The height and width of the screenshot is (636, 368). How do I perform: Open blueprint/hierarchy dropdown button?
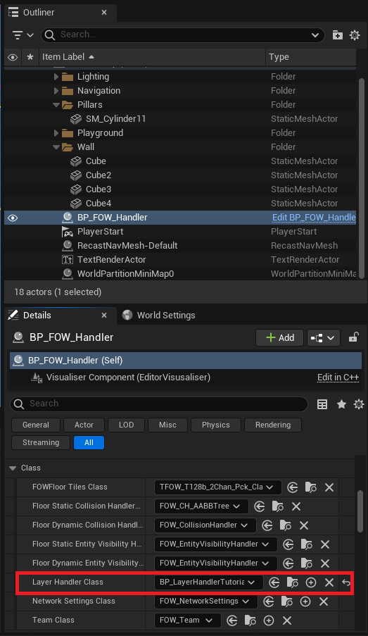pyautogui.click(x=322, y=337)
